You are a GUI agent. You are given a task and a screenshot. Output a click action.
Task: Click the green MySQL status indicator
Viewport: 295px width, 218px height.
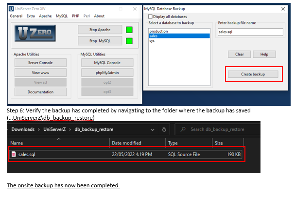coord(129,41)
